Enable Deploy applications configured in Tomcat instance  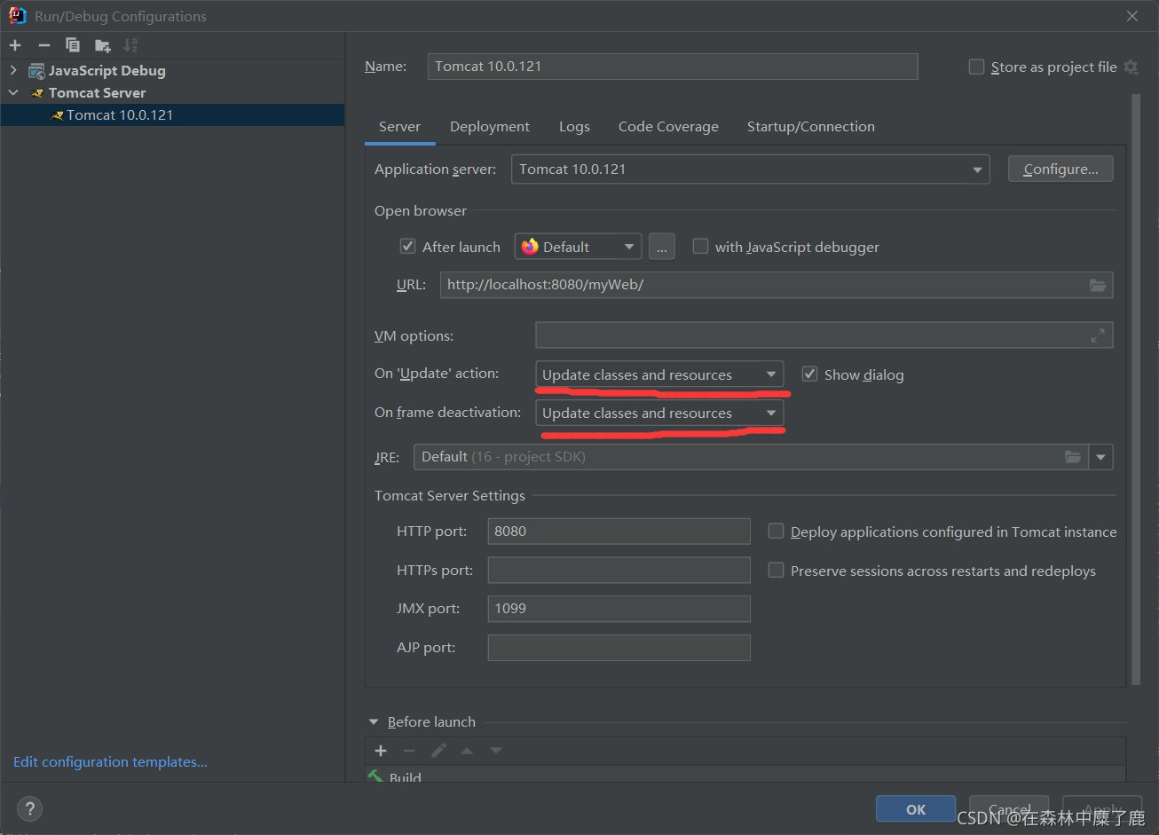click(776, 532)
